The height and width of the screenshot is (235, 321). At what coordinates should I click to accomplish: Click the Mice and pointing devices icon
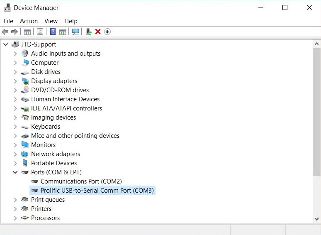point(25,136)
